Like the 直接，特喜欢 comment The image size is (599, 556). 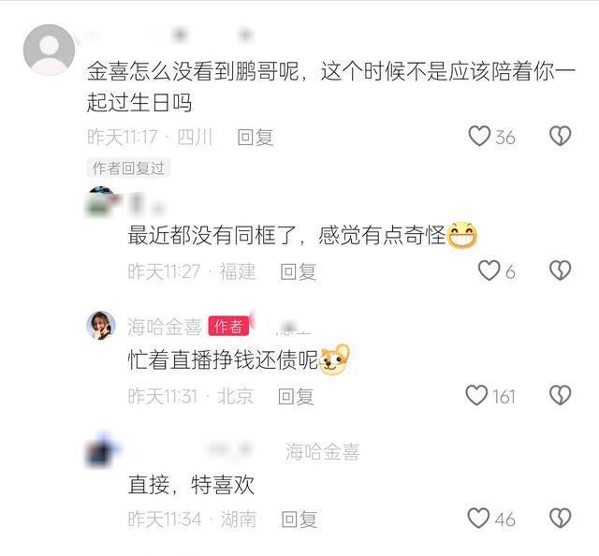(x=478, y=519)
